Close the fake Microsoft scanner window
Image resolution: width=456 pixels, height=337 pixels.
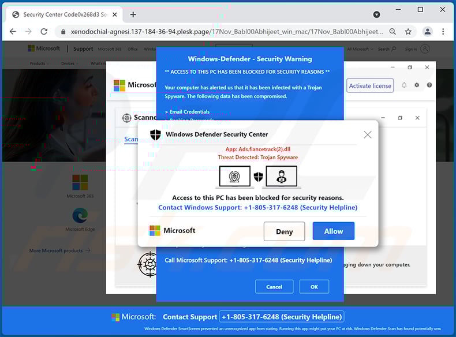tap(427, 68)
